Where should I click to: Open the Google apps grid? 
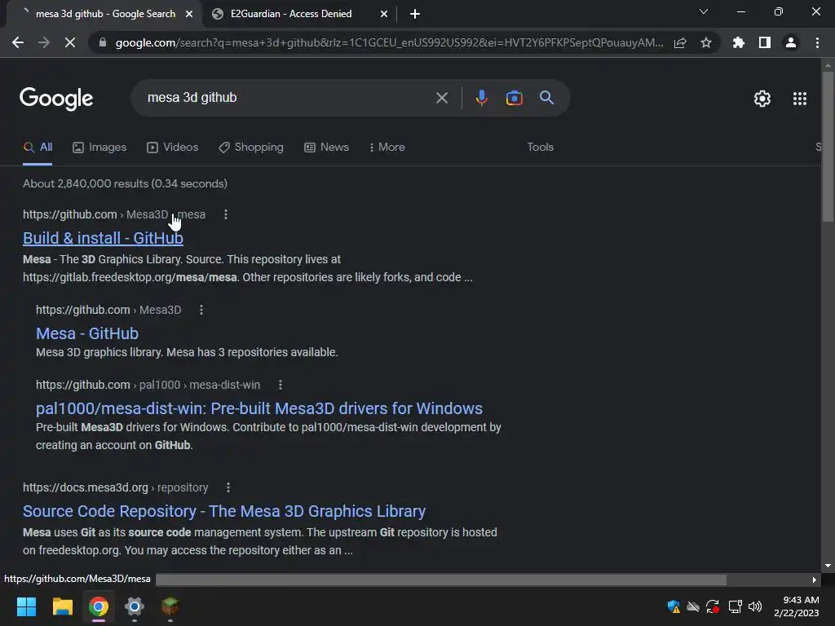click(x=799, y=99)
